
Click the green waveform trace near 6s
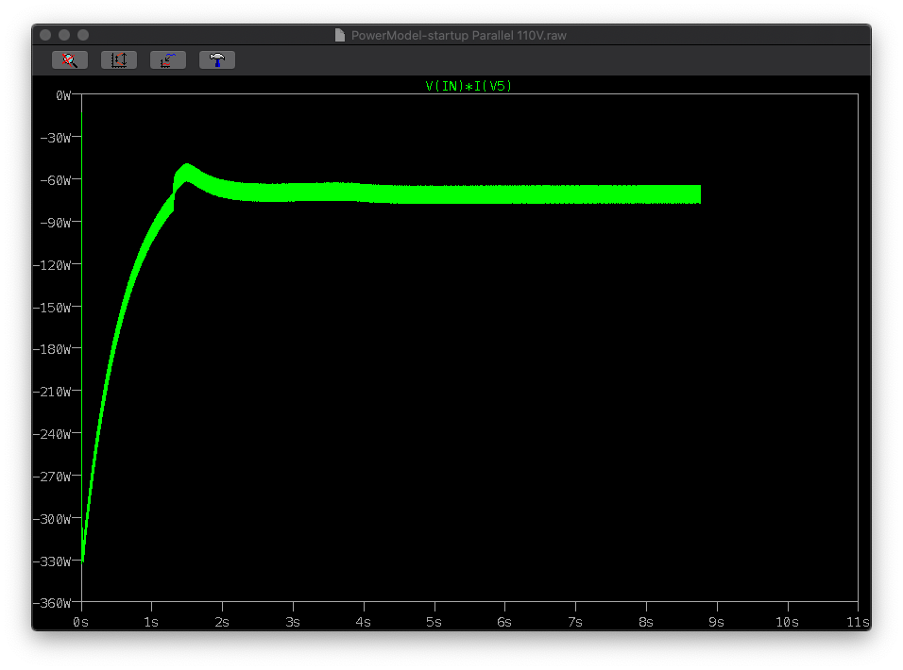(x=504, y=194)
